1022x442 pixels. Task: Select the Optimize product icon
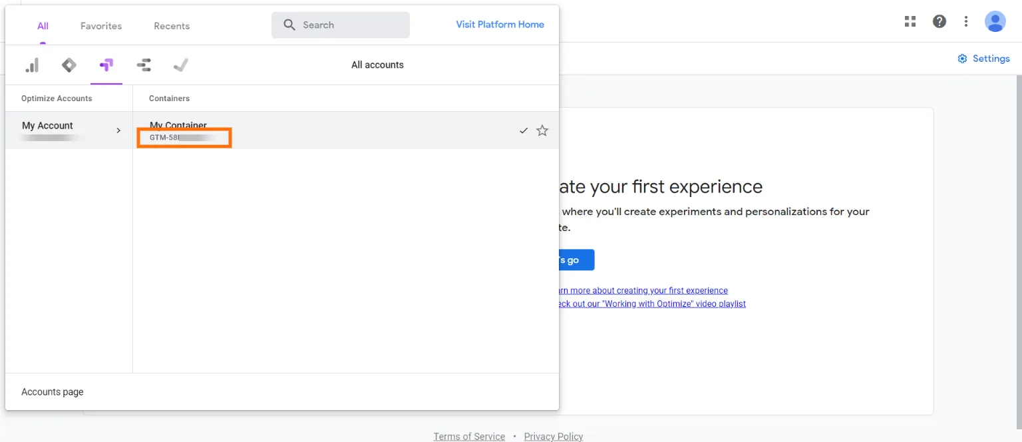coord(106,65)
